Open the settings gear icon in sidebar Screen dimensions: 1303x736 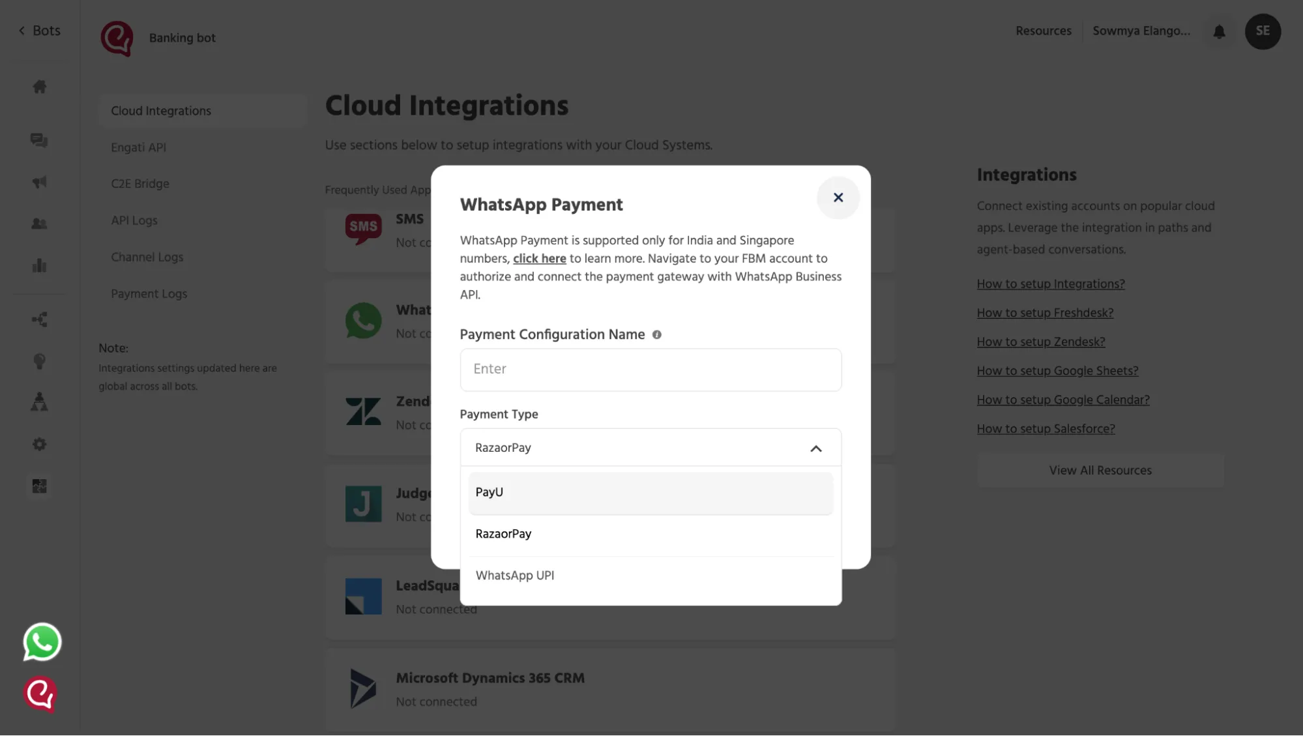(x=40, y=444)
